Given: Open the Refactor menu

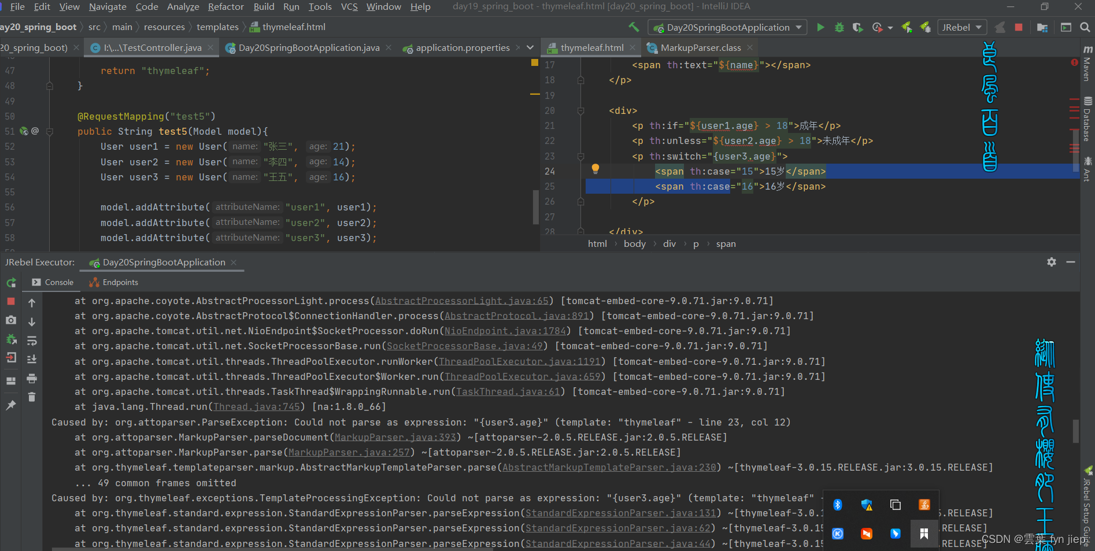Looking at the screenshot, I should (x=226, y=6).
